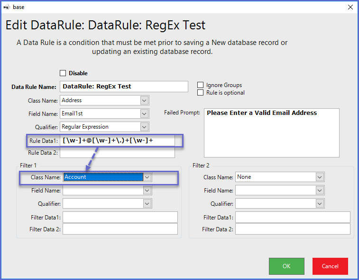The height and width of the screenshot is (280, 359).
Task: Click the Rule Data1 regex input field
Action: pos(119,140)
